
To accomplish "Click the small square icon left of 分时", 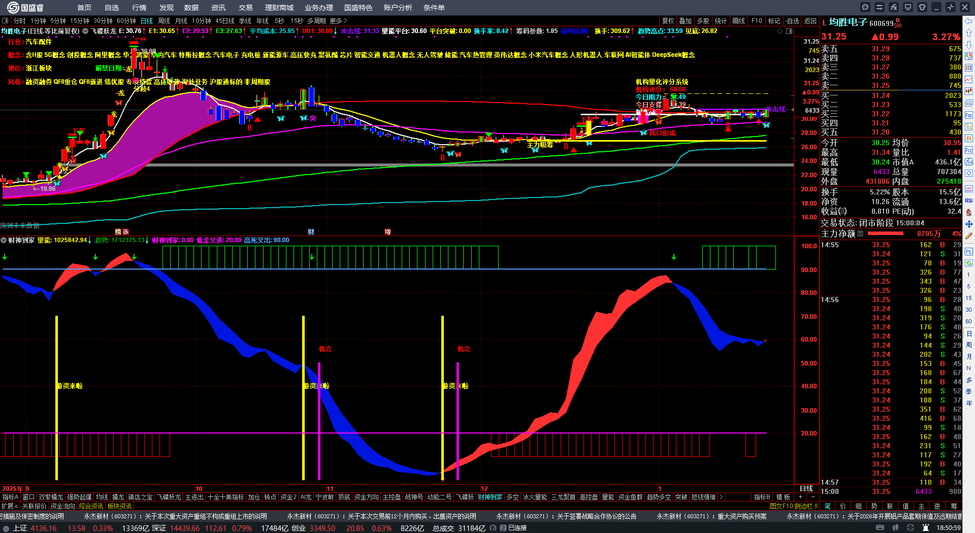I will pos(5,21).
